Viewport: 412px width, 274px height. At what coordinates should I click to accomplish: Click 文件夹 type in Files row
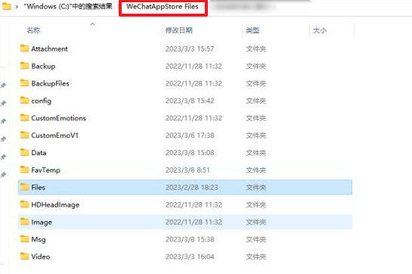point(256,188)
